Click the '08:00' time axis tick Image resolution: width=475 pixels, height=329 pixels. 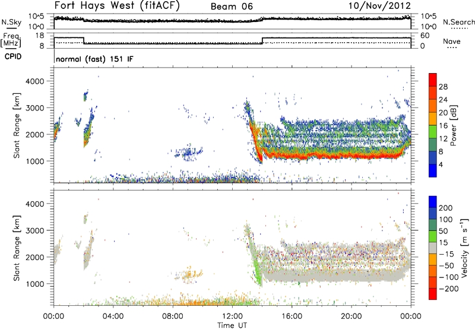pyautogui.click(x=173, y=317)
